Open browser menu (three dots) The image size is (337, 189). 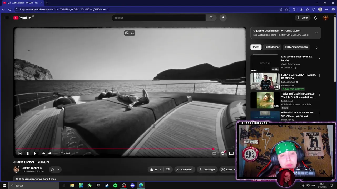click(x=327, y=9)
